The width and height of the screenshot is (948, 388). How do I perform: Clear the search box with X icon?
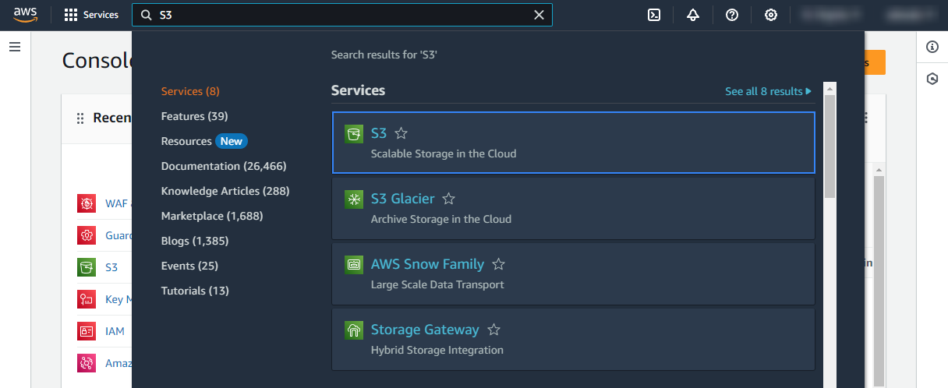pyautogui.click(x=539, y=15)
